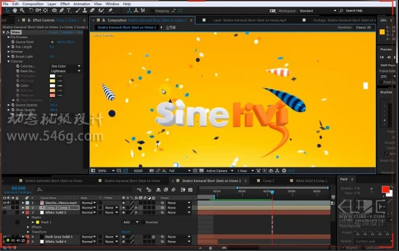Click the View Axis Mode icon
This screenshot has height=251, width=399.
coord(143,11)
